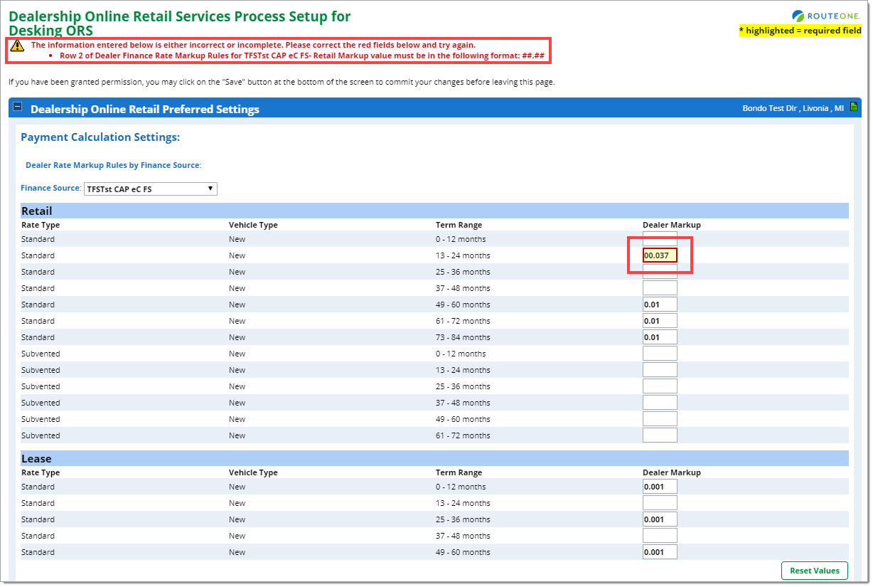
Task: Click Retail Standard 0 - 12 months markup field
Action: click(660, 239)
